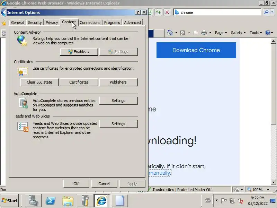Click the network tray icon

click(x=232, y=201)
